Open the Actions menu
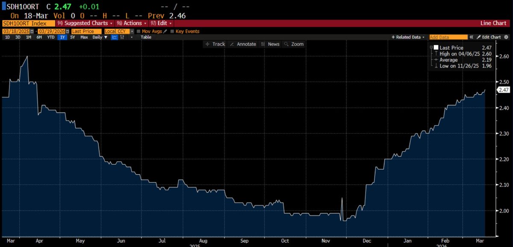This screenshot has height=247, width=513. [x=131, y=23]
